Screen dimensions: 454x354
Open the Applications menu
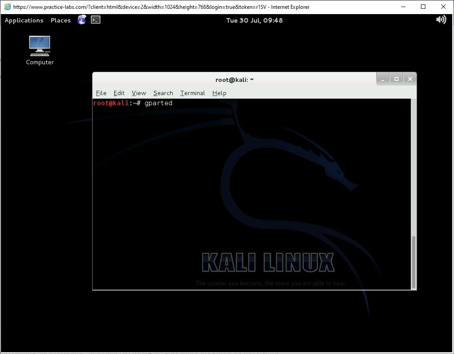24,20
